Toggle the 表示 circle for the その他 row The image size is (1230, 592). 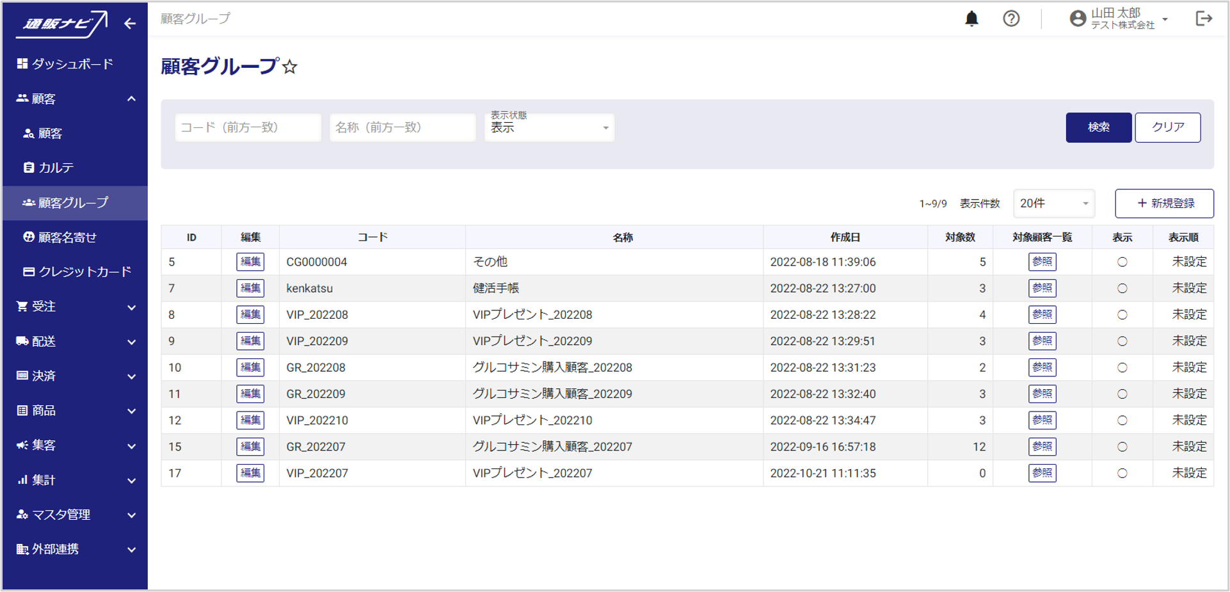click(1122, 262)
